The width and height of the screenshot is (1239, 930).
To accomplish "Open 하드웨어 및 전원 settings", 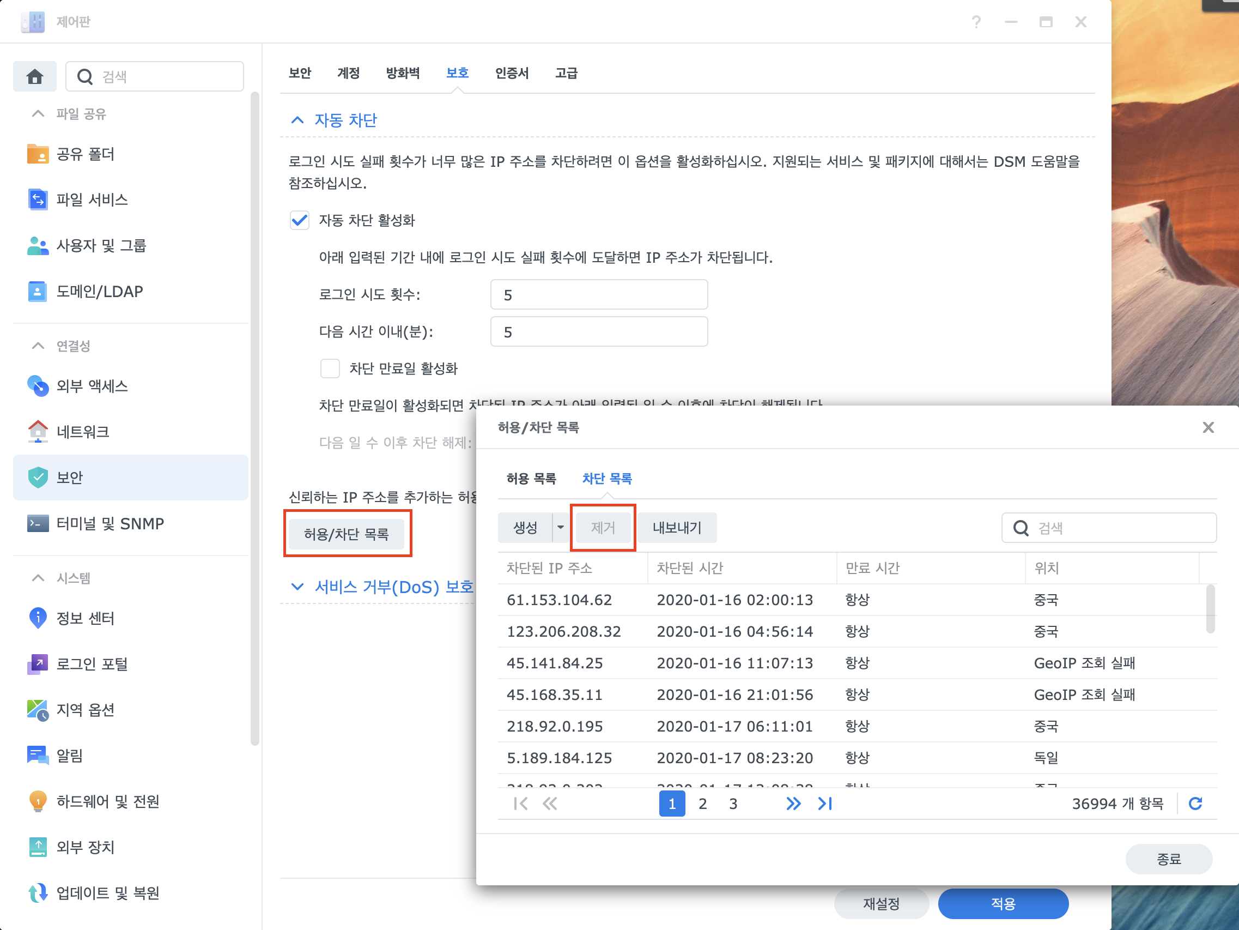I will (108, 802).
